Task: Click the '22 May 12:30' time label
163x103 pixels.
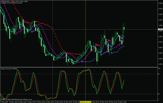Action: coord(113,102)
